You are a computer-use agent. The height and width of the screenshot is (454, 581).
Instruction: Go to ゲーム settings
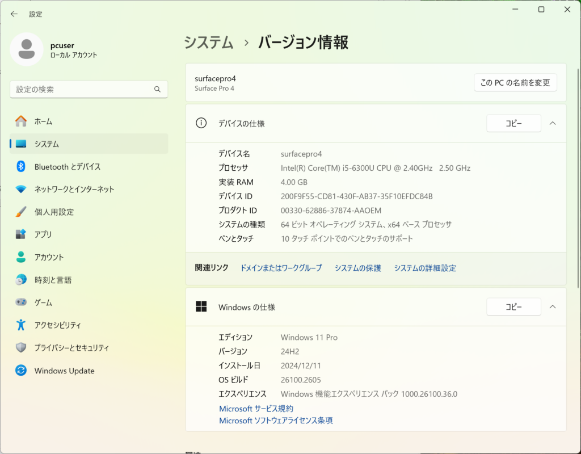point(89,302)
